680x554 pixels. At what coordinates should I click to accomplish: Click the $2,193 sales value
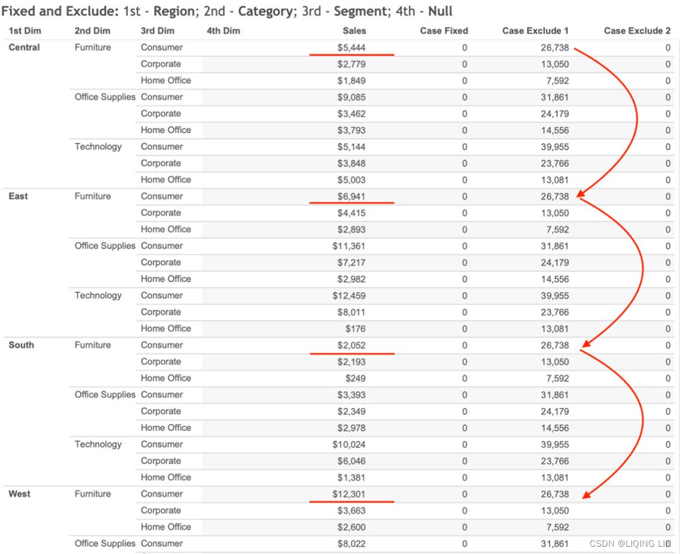(x=351, y=362)
